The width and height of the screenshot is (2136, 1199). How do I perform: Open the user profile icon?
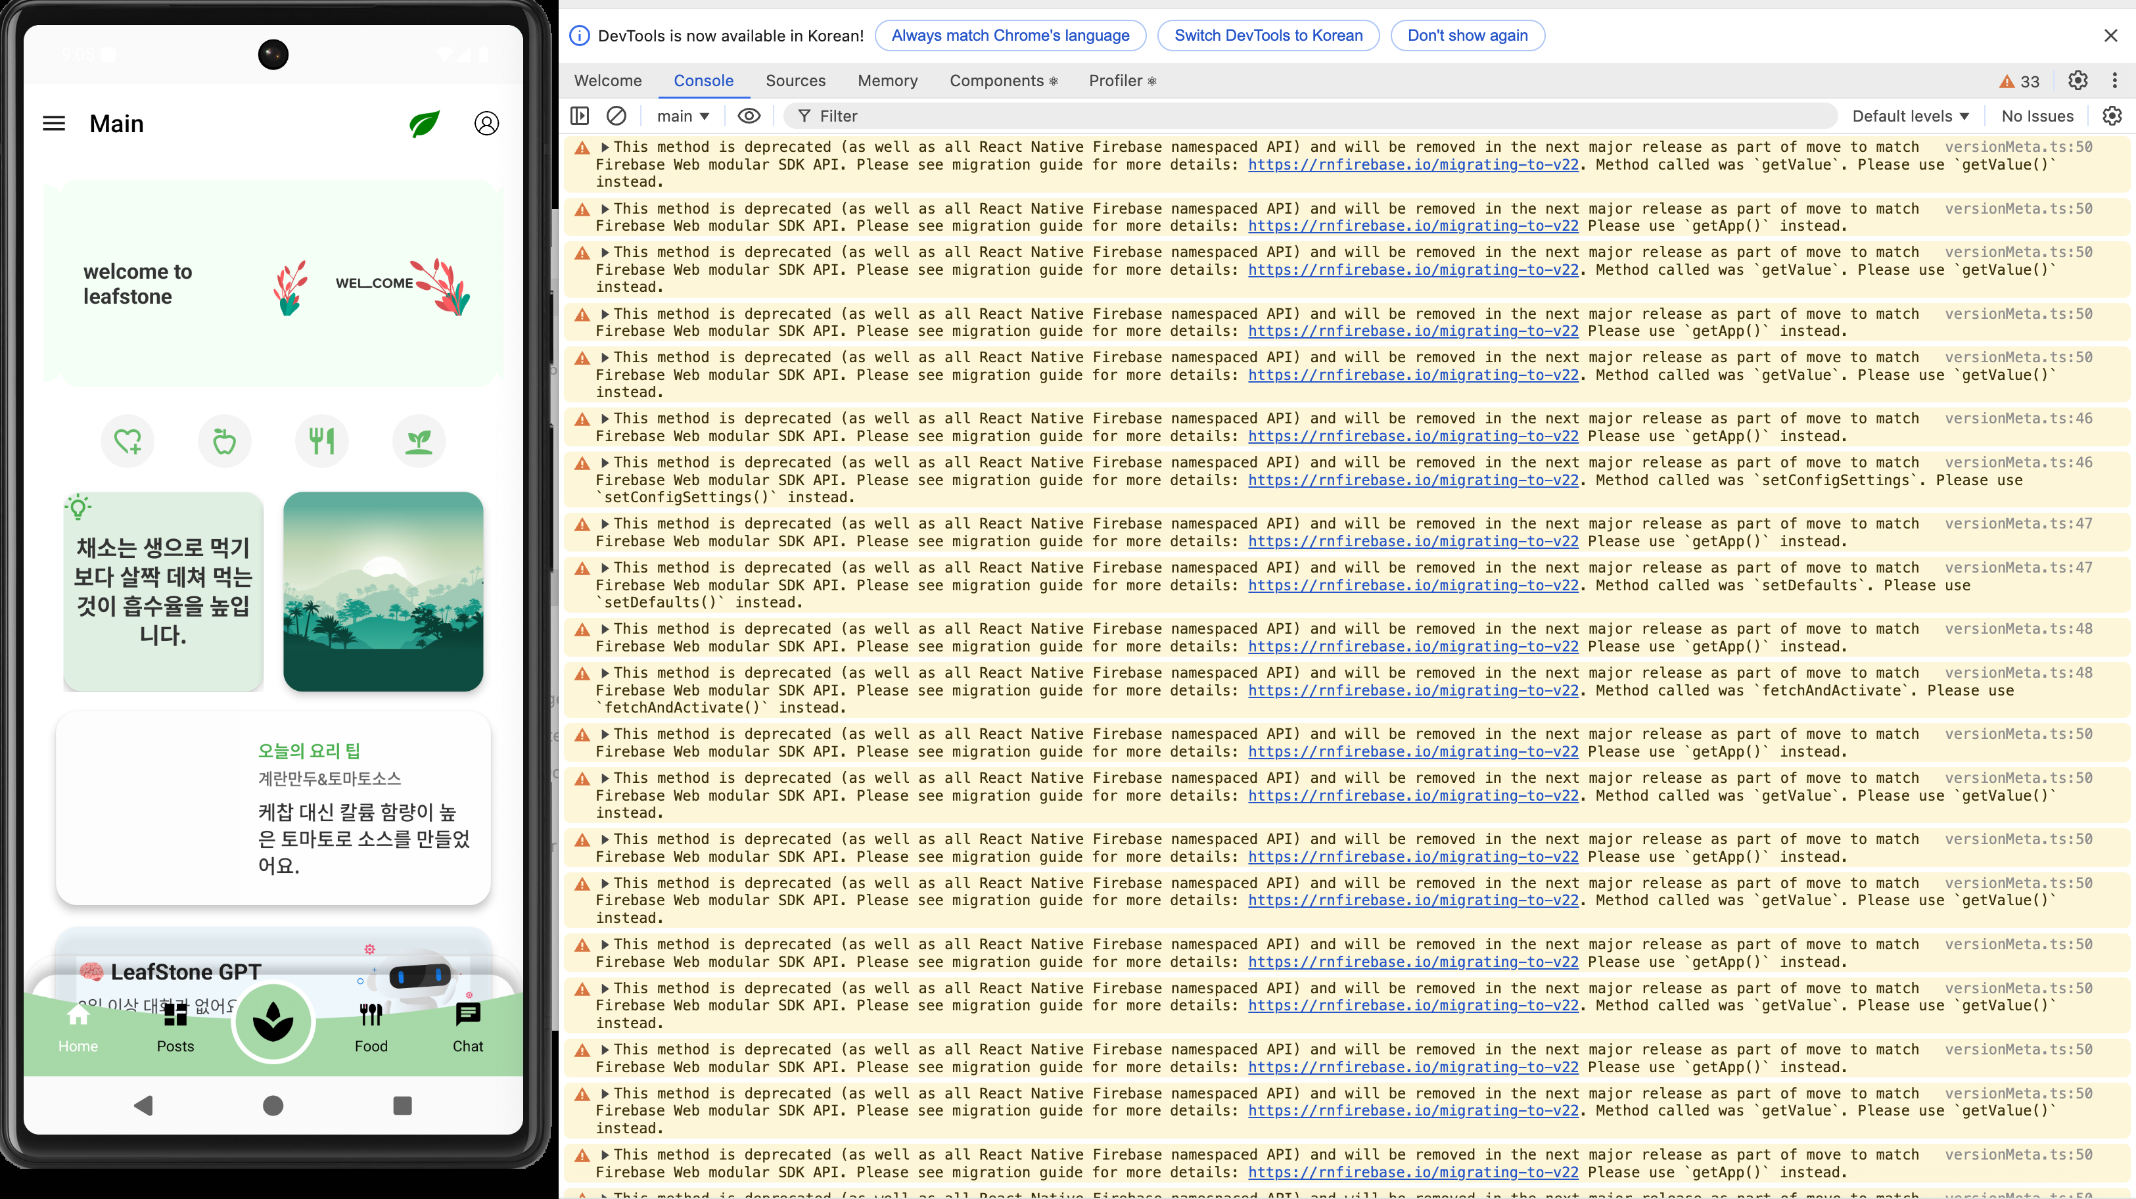[487, 124]
